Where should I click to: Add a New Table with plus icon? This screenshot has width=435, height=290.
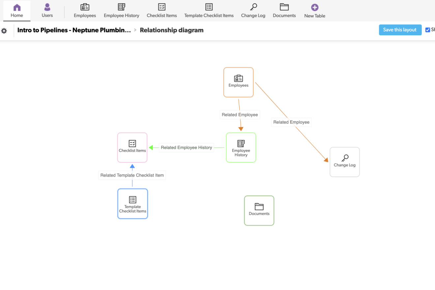tap(315, 8)
